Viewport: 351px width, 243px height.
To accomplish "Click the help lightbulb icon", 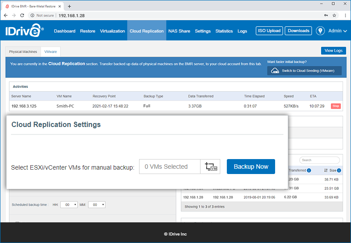I will [x=320, y=31].
